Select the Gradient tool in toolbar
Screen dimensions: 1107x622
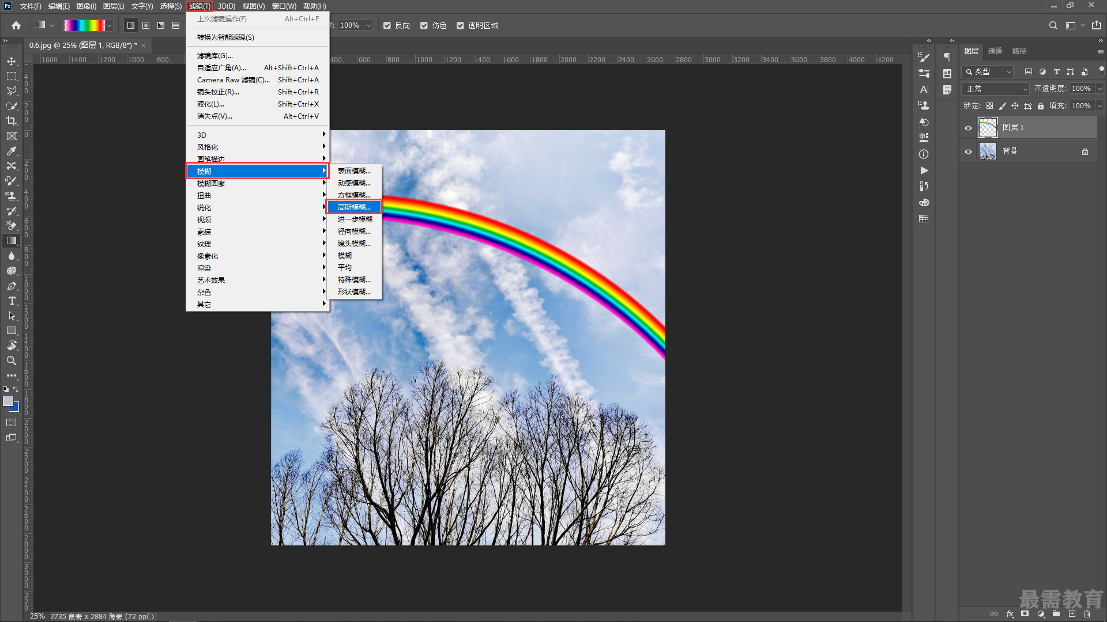click(x=12, y=241)
